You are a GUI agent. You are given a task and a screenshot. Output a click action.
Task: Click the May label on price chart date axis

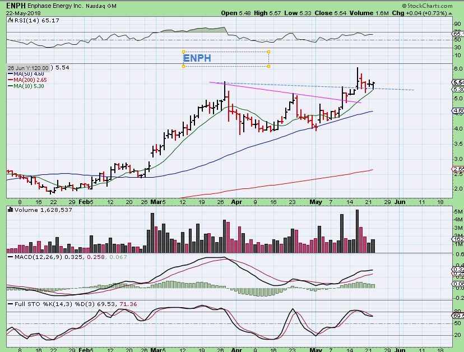coord(315,202)
